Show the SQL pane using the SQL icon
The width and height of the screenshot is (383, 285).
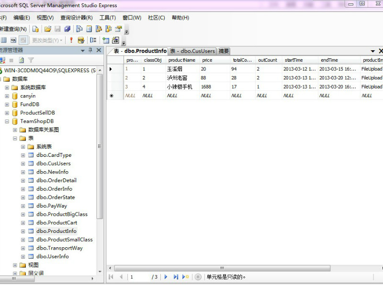point(13,40)
